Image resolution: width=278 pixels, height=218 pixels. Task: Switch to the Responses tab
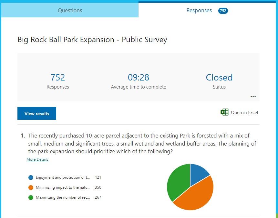199,10
